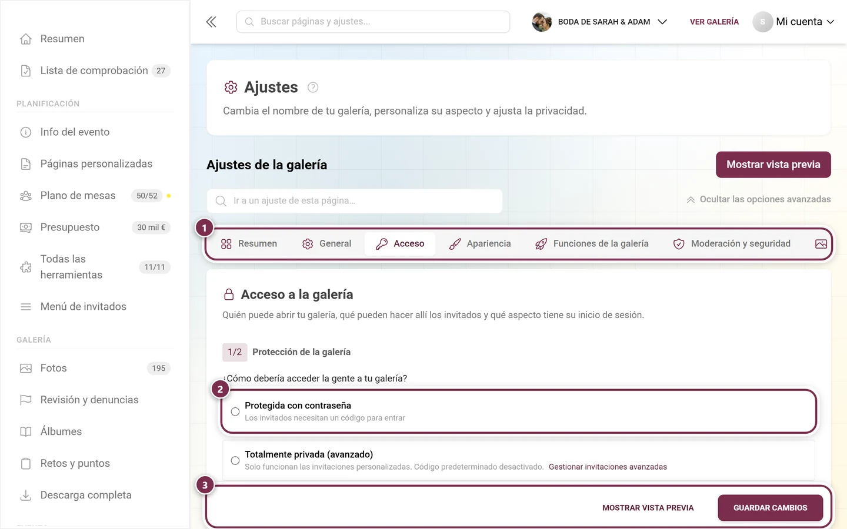Switch to the Resumen settings tab
847x529 pixels.
click(x=249, y=244)
